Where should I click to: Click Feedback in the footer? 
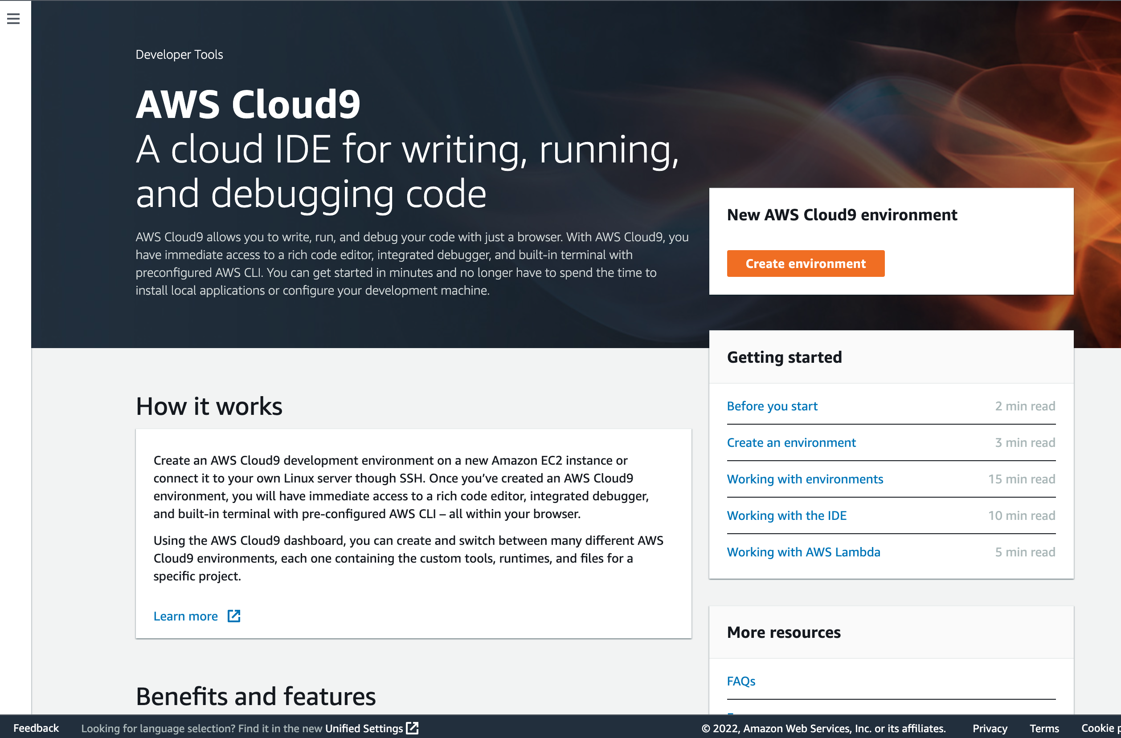[36, 728]
